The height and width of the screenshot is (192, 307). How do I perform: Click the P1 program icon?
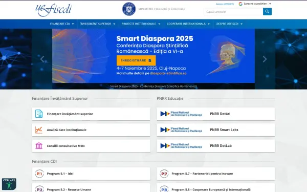[39, 174]
